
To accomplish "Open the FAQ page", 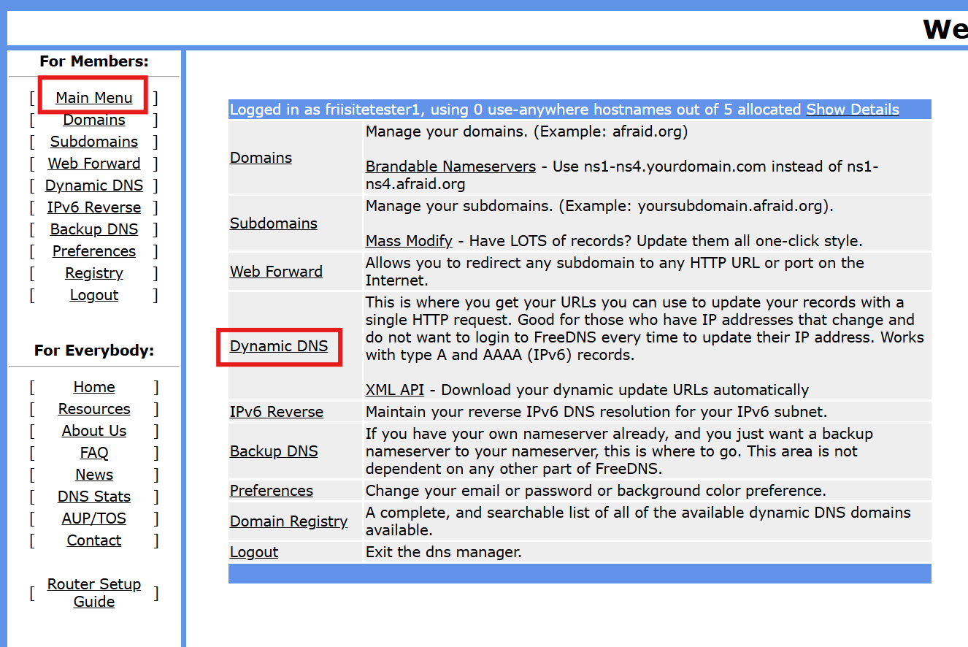I will [94, 453].
